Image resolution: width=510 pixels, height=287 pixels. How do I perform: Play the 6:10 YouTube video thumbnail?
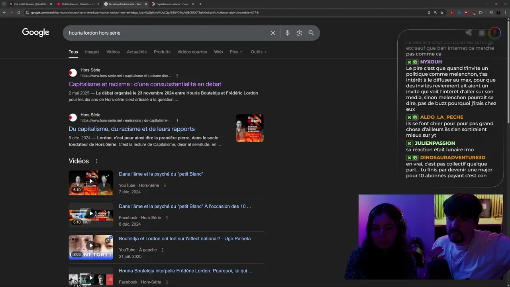tap(91, 183)
